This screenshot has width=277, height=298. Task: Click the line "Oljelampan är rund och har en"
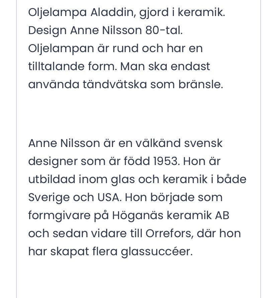point(115,49)
